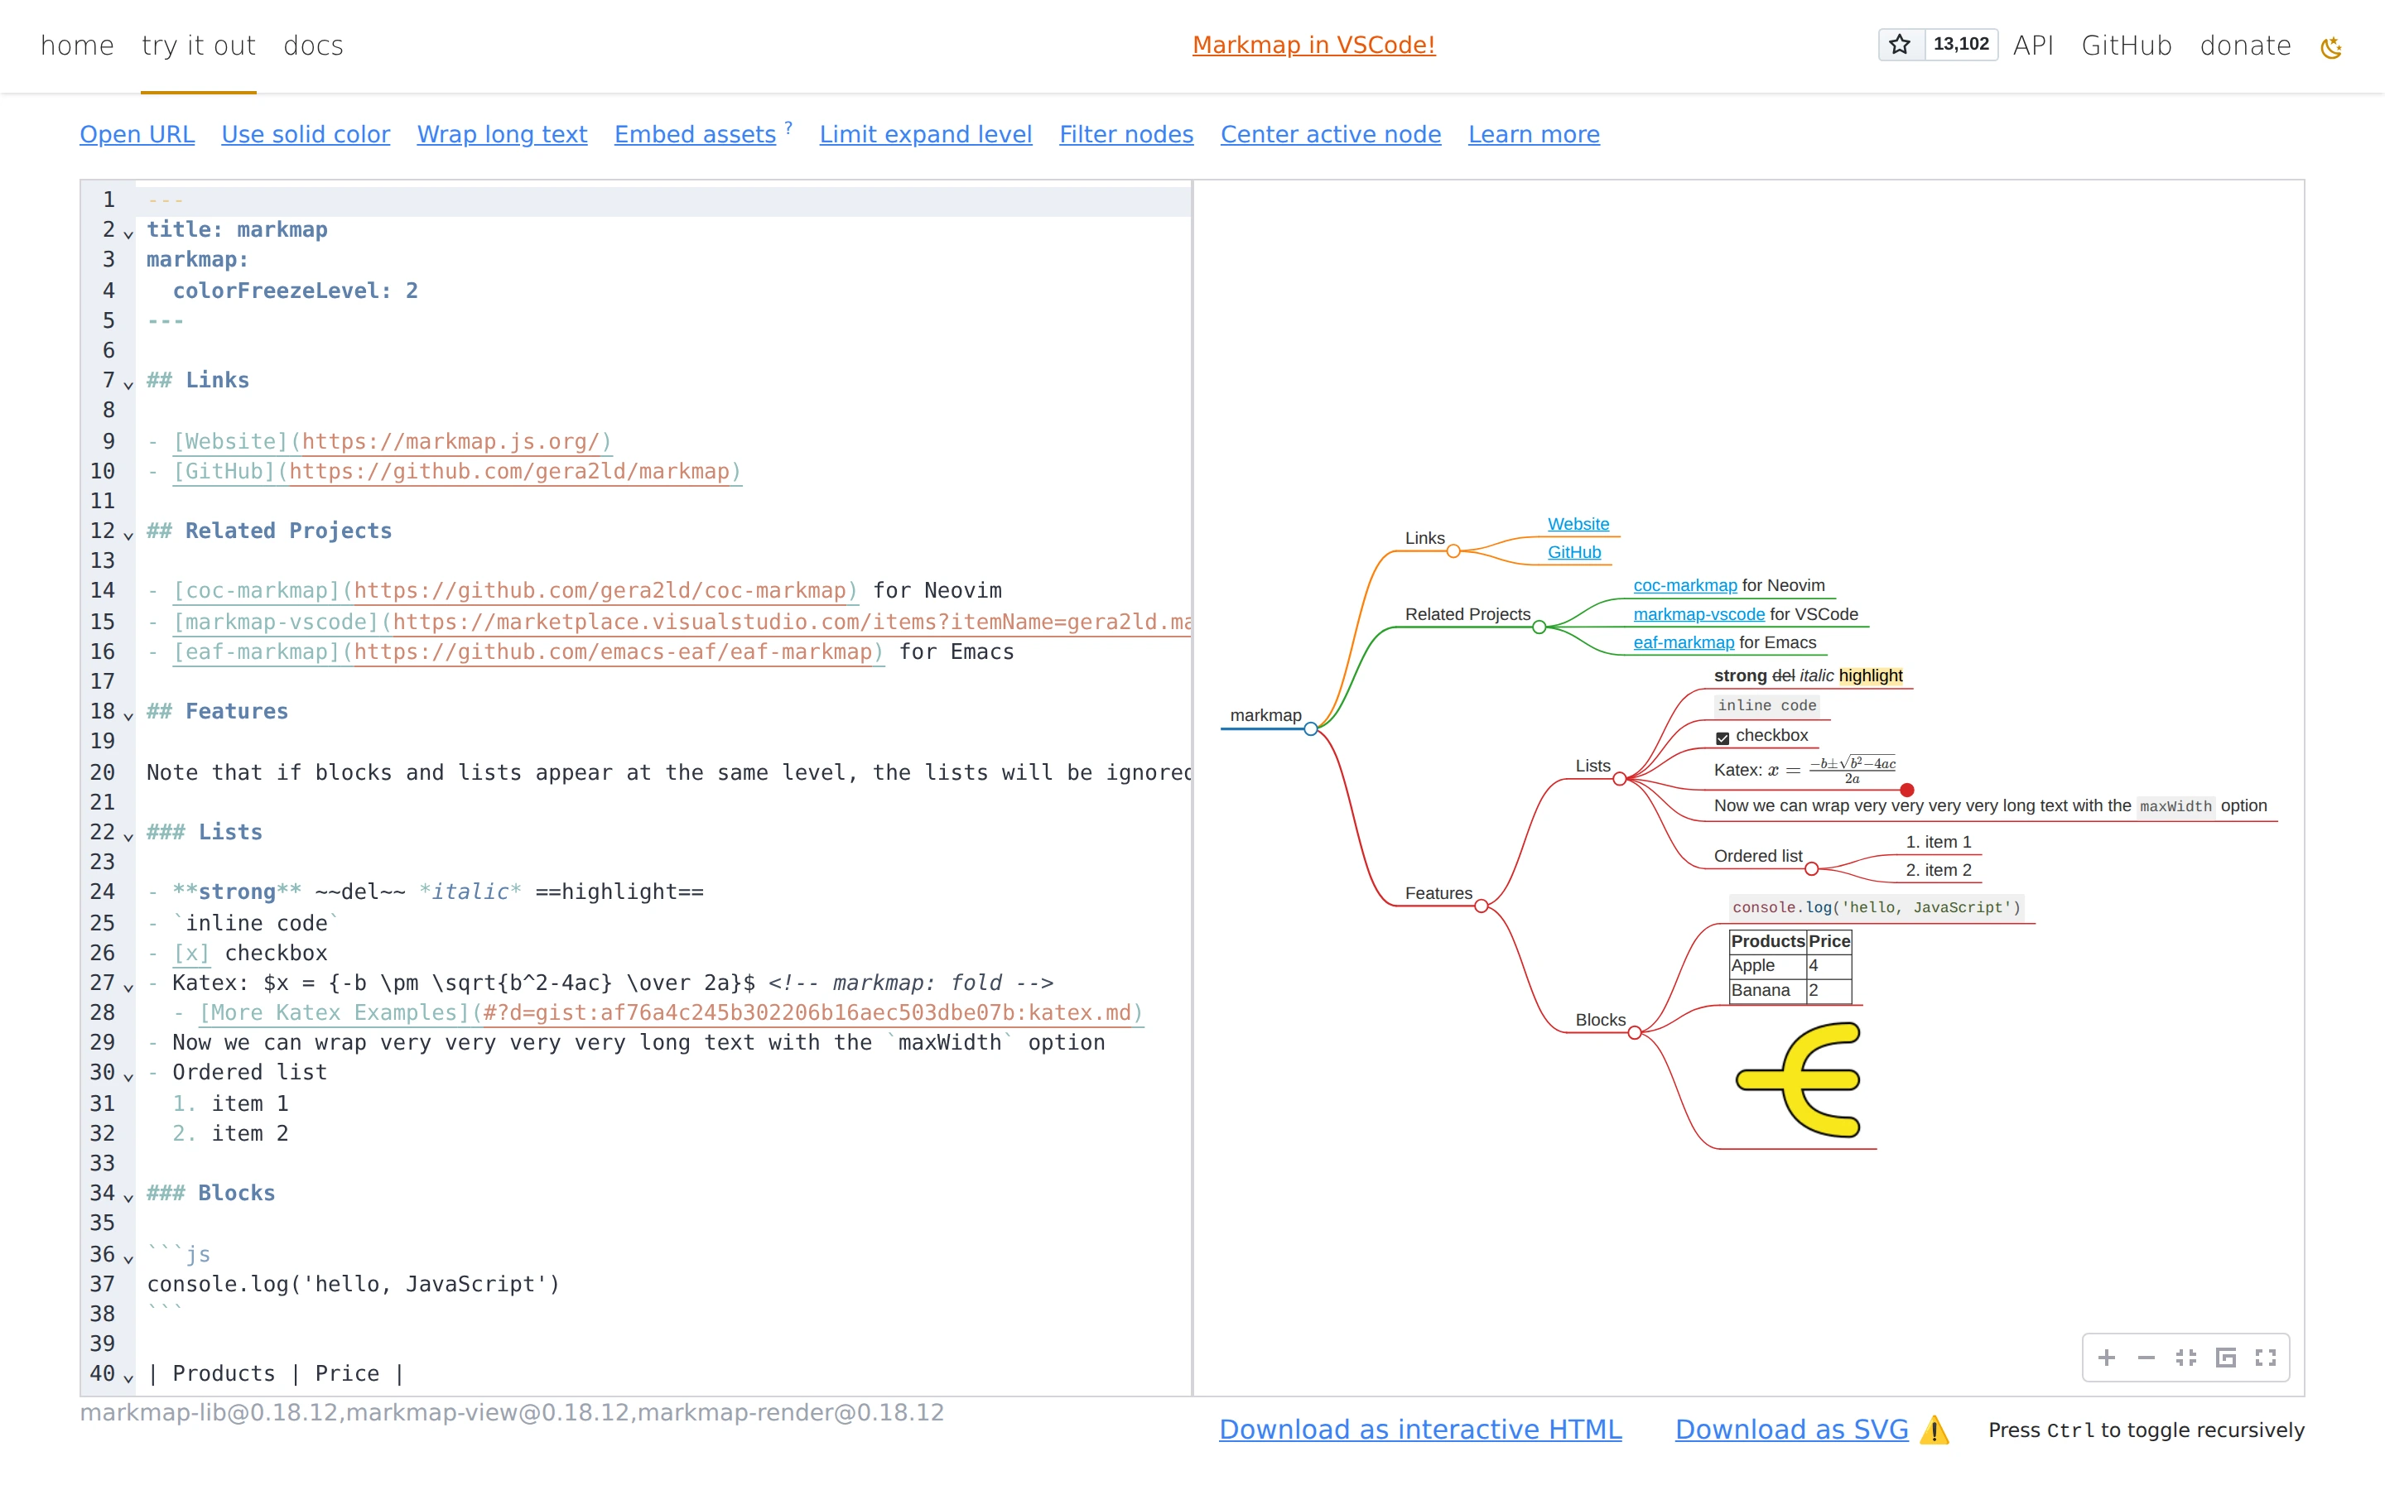Open the markmap-vscode mindmap link
Image resolution: width=2385 pixels, height=1490 pixels.
point(1699,614)
